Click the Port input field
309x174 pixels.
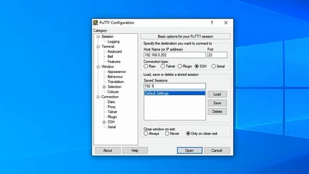217,55
